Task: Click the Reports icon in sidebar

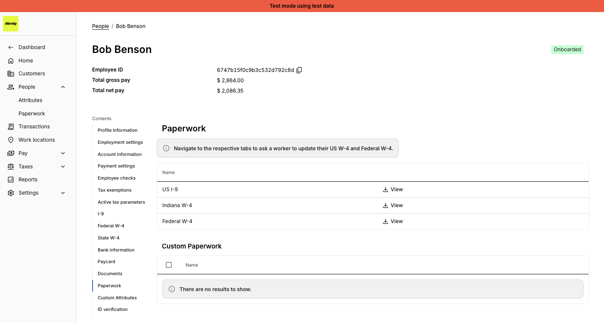Action: click(11, 180)
